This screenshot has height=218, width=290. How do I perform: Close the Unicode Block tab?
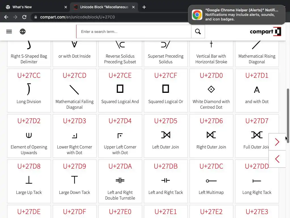(133, 7)
